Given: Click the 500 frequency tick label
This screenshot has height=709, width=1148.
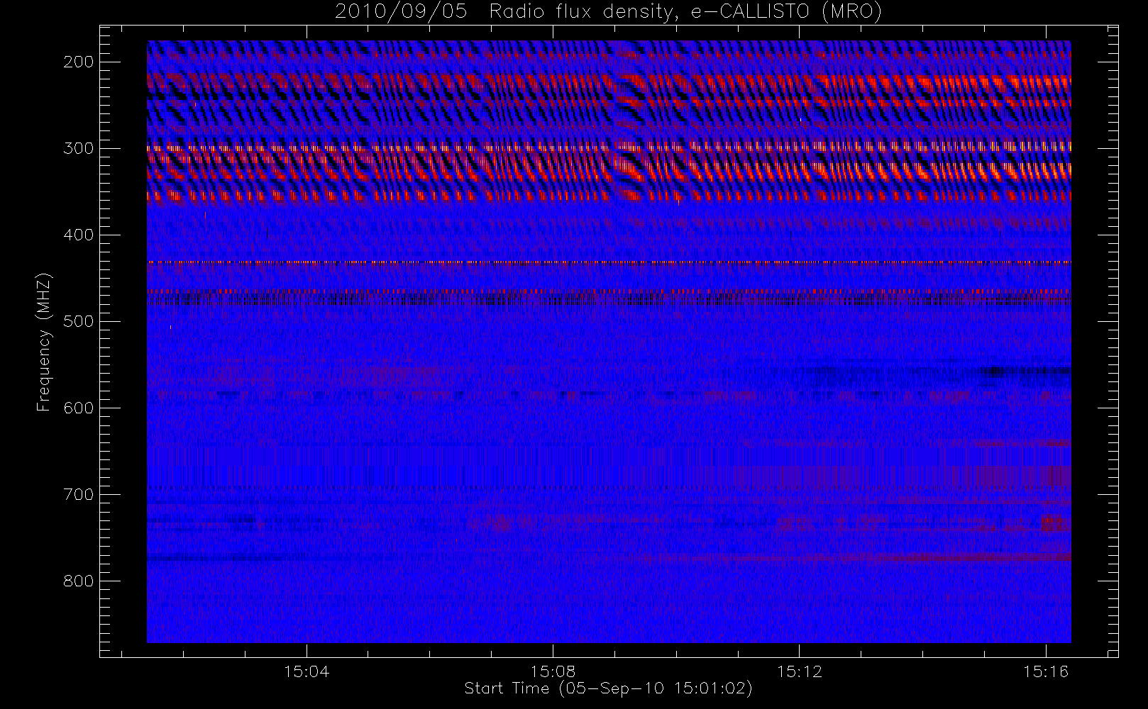Looking at the screenshot, I should pos(78,321).
